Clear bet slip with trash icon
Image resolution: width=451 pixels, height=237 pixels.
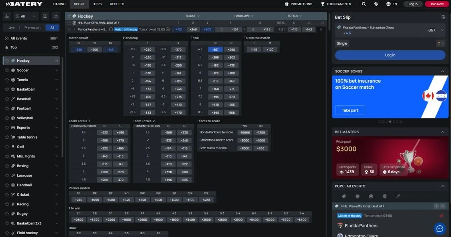(x=443, y=17)
